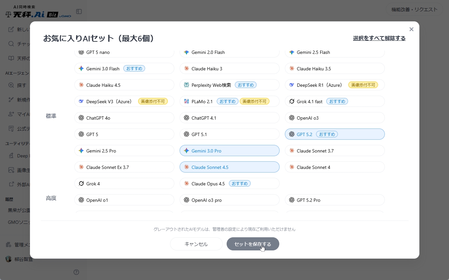Click the PLaMo 2.1 logo icon
This screenshot has height=280, width=449.
187,102
